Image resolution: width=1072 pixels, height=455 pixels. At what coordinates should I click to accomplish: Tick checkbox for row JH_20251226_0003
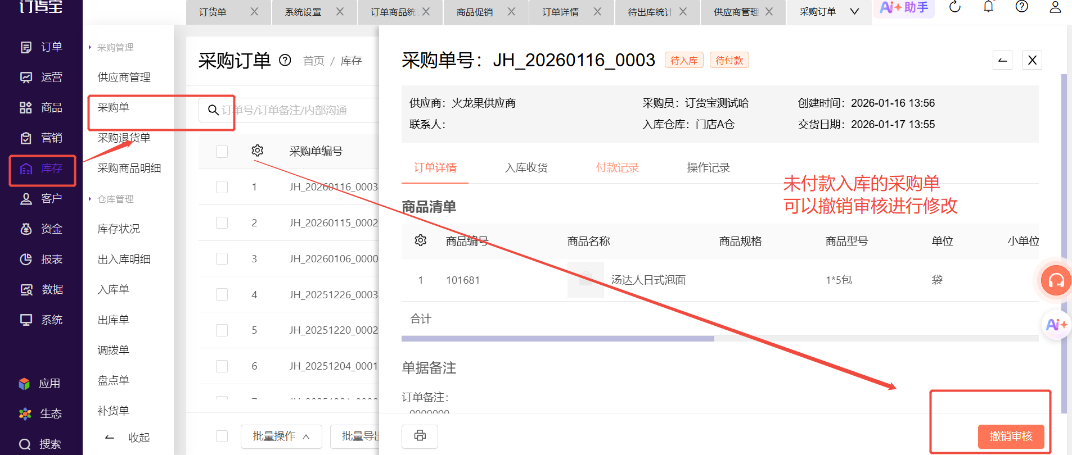222,295
